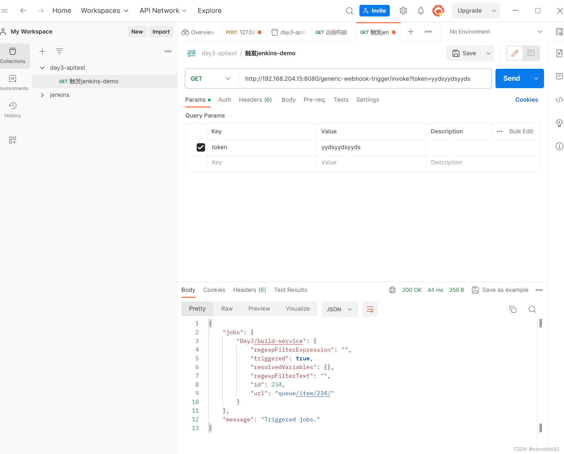Screen dimensions: 564x454
Task: Toggle response line wrapping
Action: (370, 309)
